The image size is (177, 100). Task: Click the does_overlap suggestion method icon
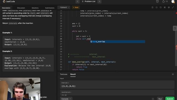[91, 42]
